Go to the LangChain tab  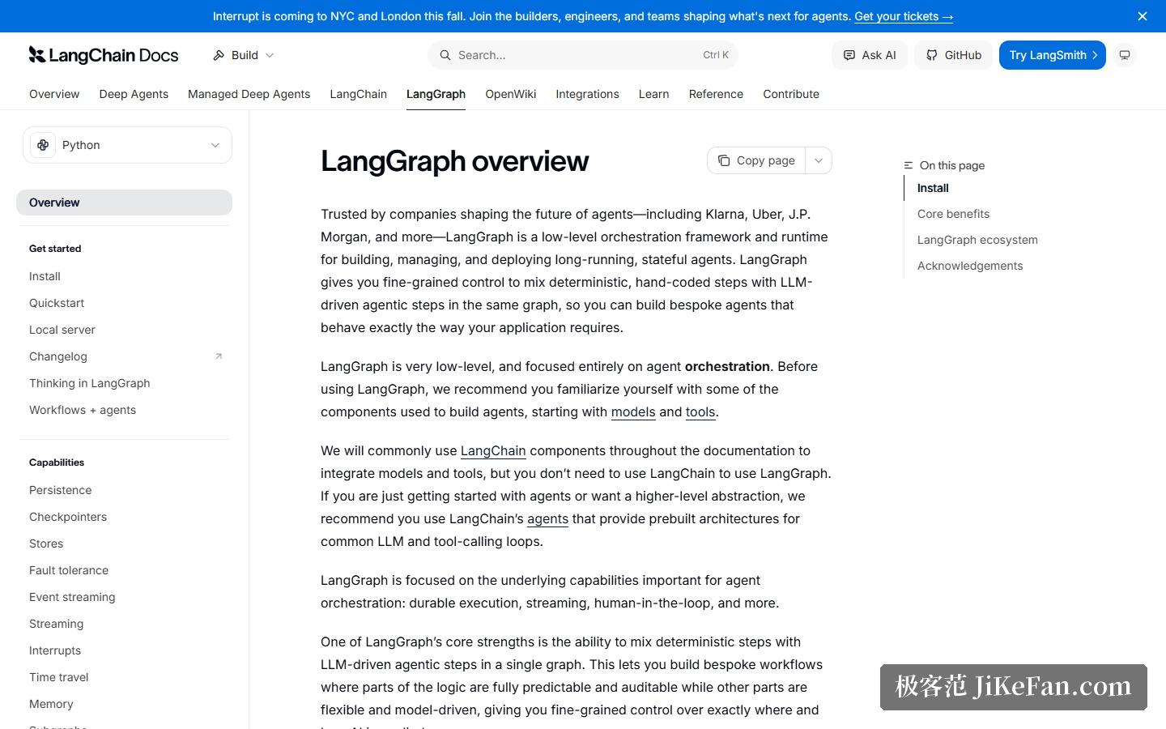(x=358, y=94)
